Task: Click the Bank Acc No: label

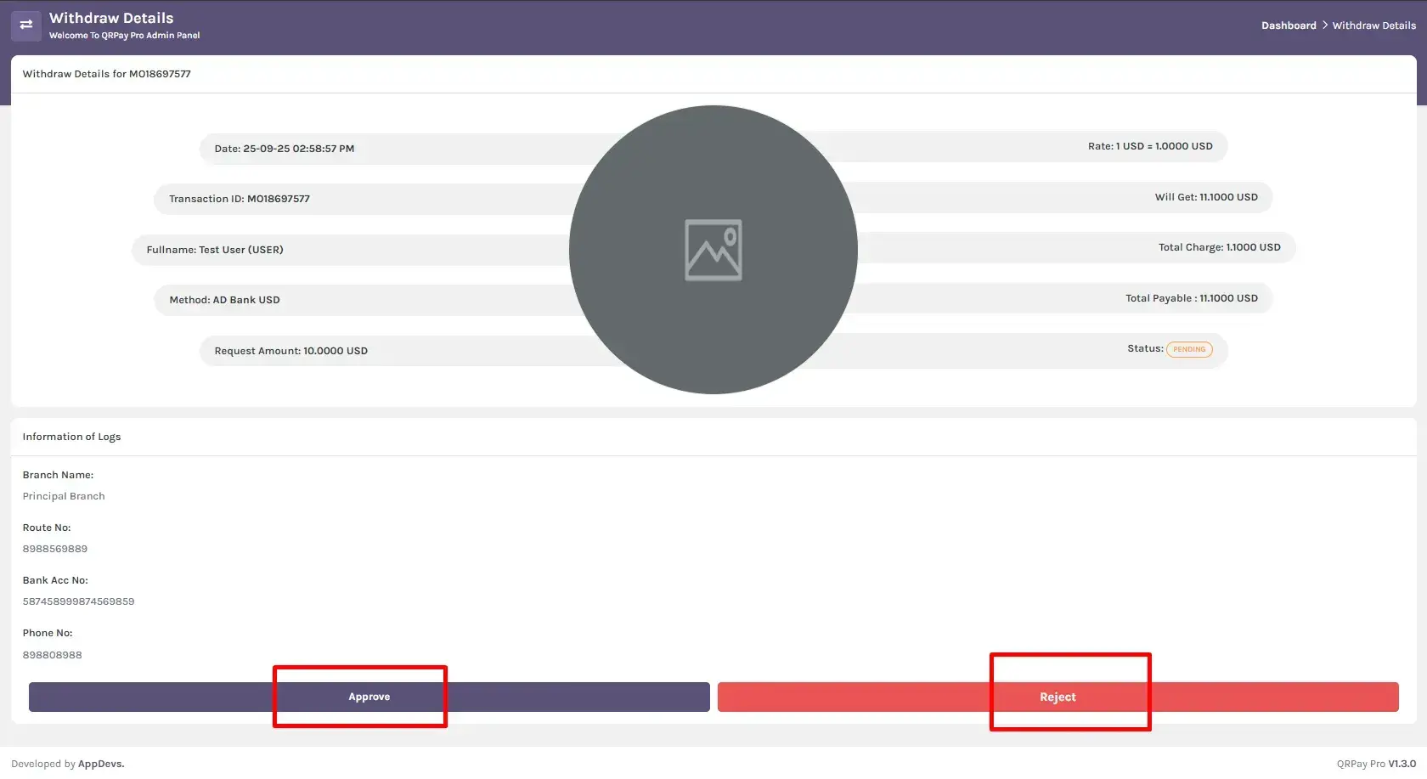Action: tap(55, 580)
